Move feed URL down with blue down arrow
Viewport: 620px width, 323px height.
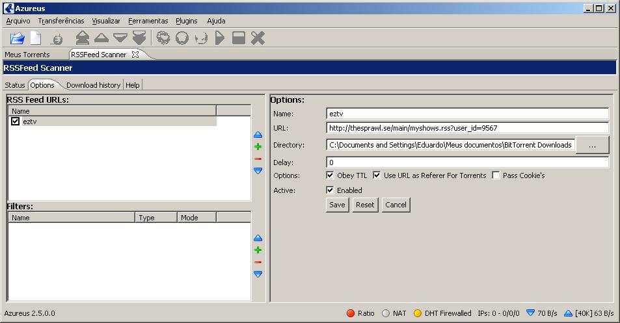click(258, 171)
